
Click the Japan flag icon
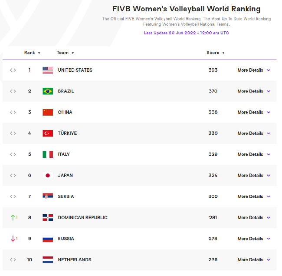48,176
